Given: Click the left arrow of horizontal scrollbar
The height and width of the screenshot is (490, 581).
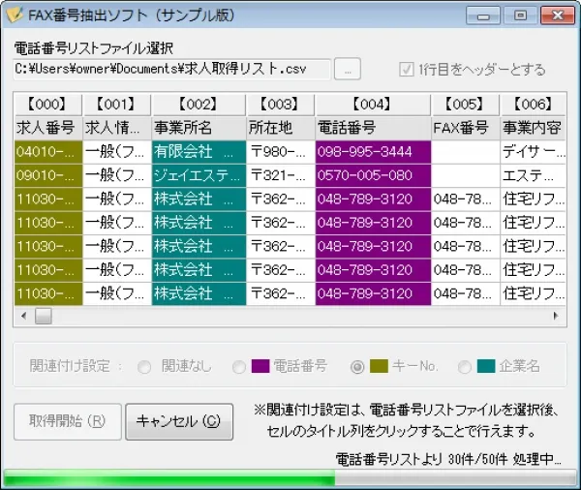Looking at the screenshot, I should (21, 316).
